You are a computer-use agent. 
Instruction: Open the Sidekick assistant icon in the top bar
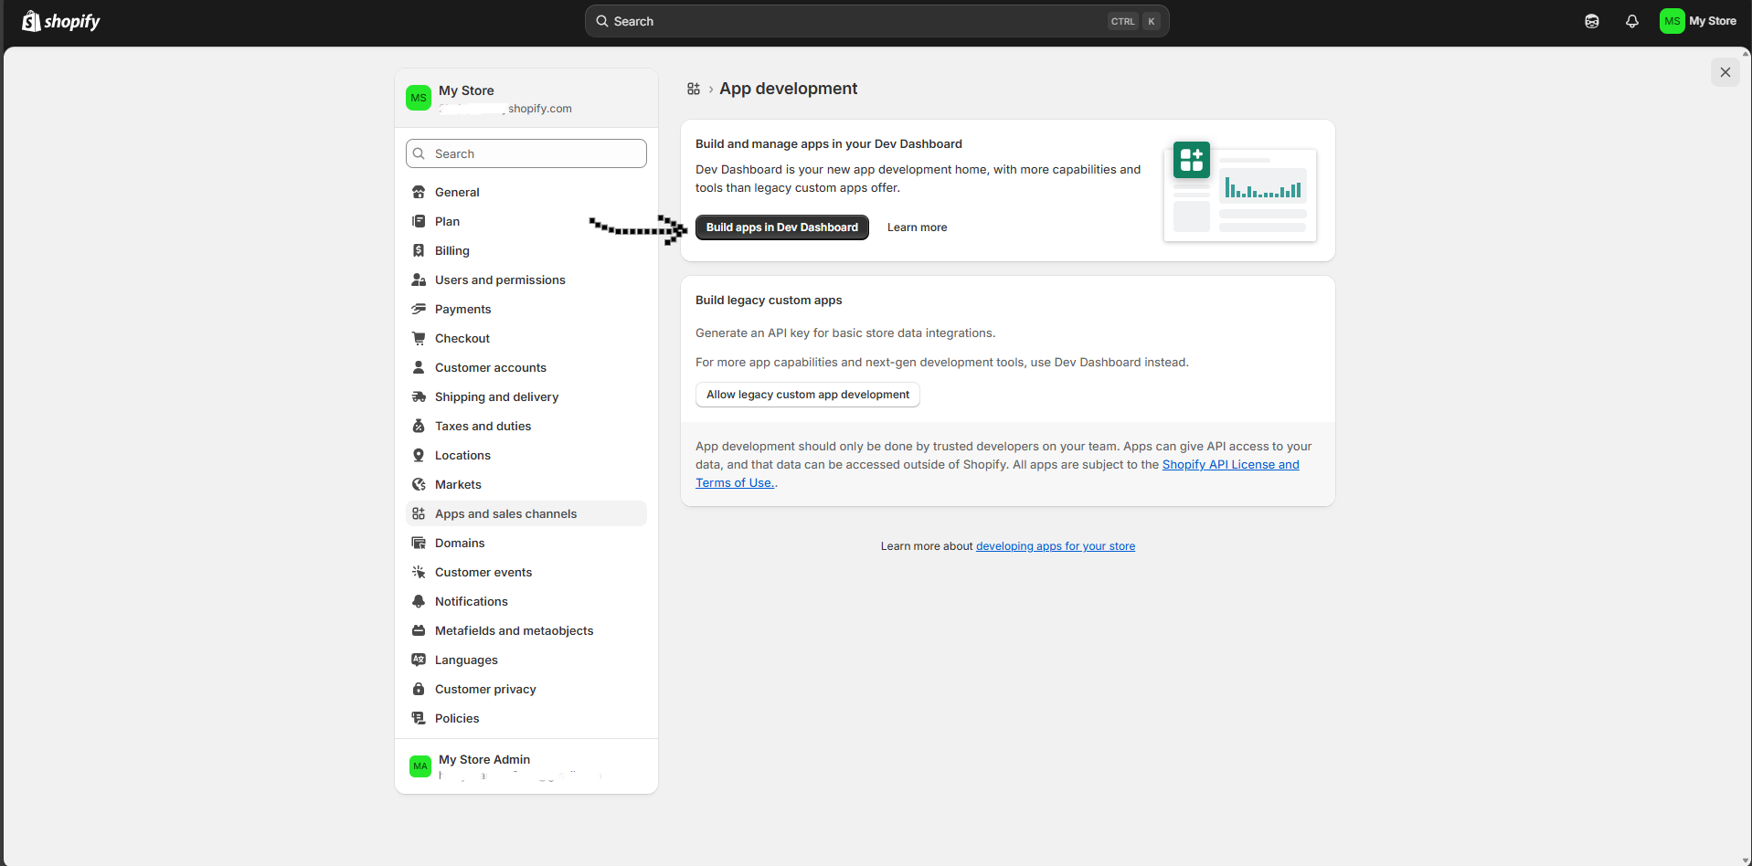click(1592, 21)
